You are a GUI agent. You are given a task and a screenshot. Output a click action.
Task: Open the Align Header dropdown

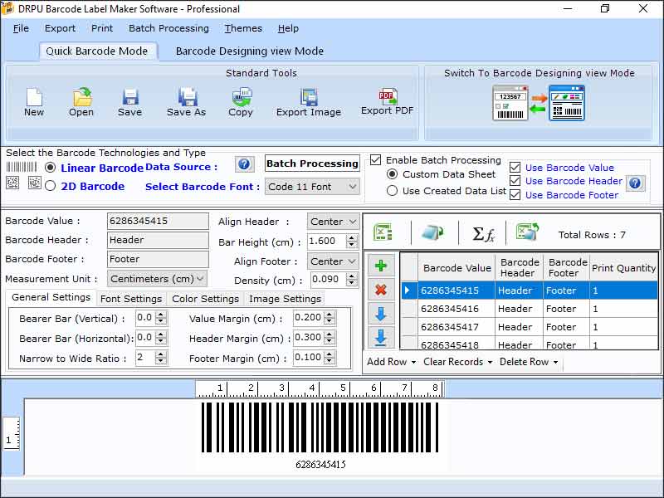pos(333,222)
